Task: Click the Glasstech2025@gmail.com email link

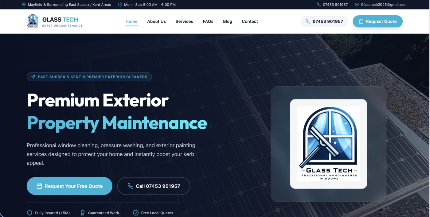Action: pyautogui.click(x=384, y=5)
